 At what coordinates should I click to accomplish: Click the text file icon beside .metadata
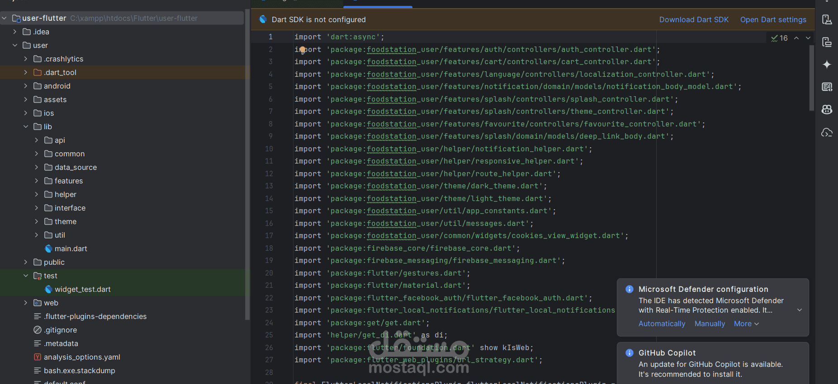[38, 343]
